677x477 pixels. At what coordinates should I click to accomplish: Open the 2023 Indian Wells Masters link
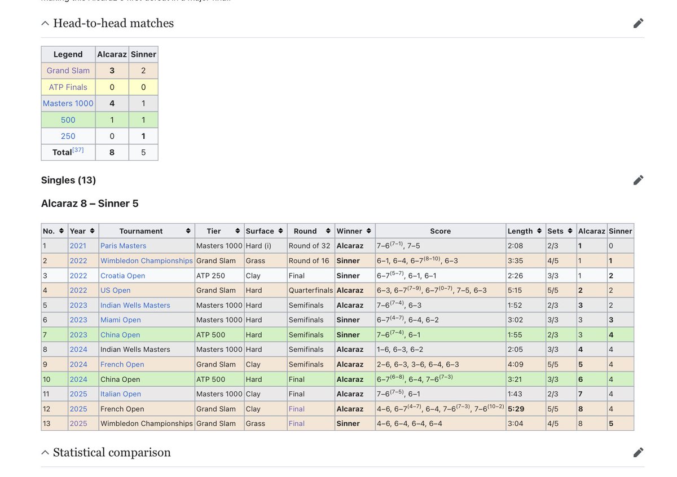[x=135, y=305]
